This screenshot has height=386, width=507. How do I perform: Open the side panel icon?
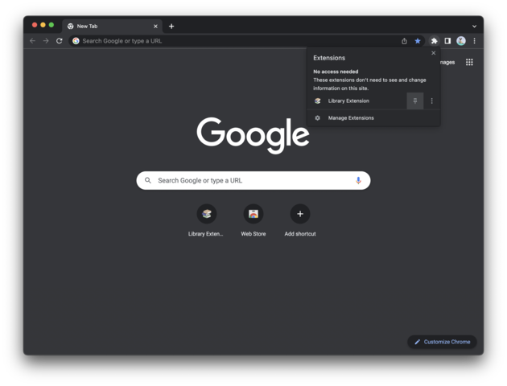pyautogui.click(x=447, y=41)
